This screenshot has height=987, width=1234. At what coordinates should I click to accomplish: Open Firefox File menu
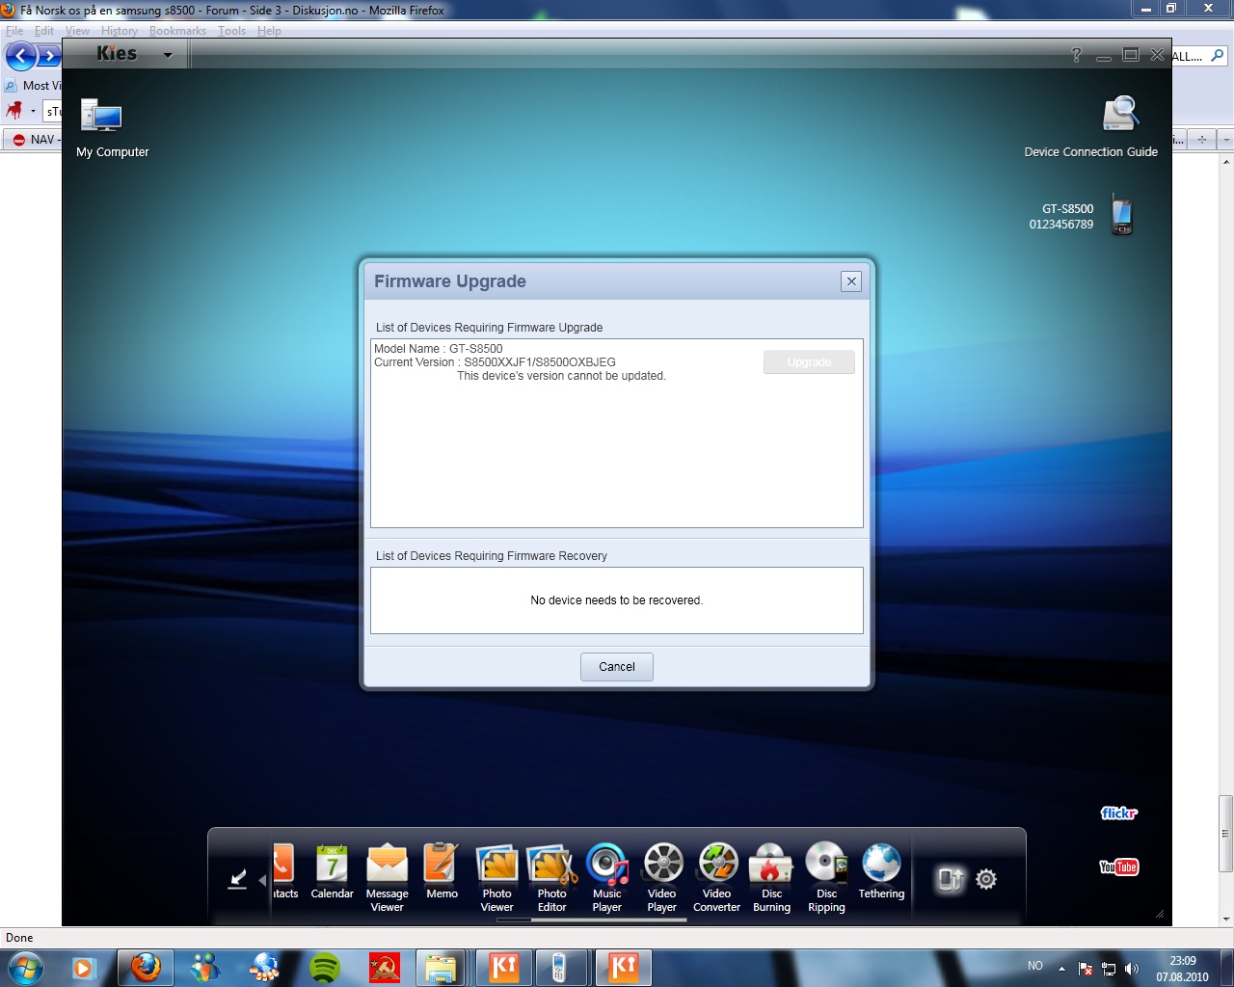[x=14, y=31]
